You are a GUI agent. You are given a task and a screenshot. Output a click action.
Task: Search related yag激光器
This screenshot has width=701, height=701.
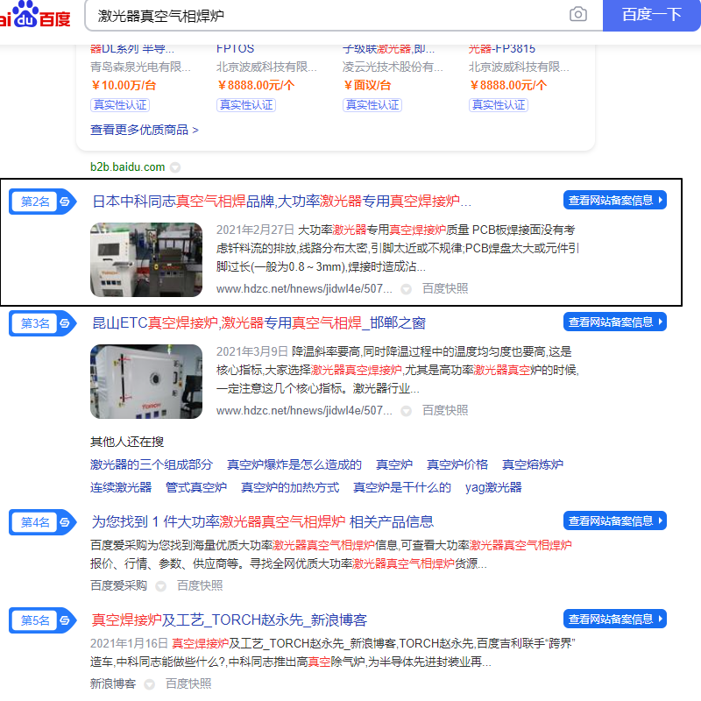(493, 488)
